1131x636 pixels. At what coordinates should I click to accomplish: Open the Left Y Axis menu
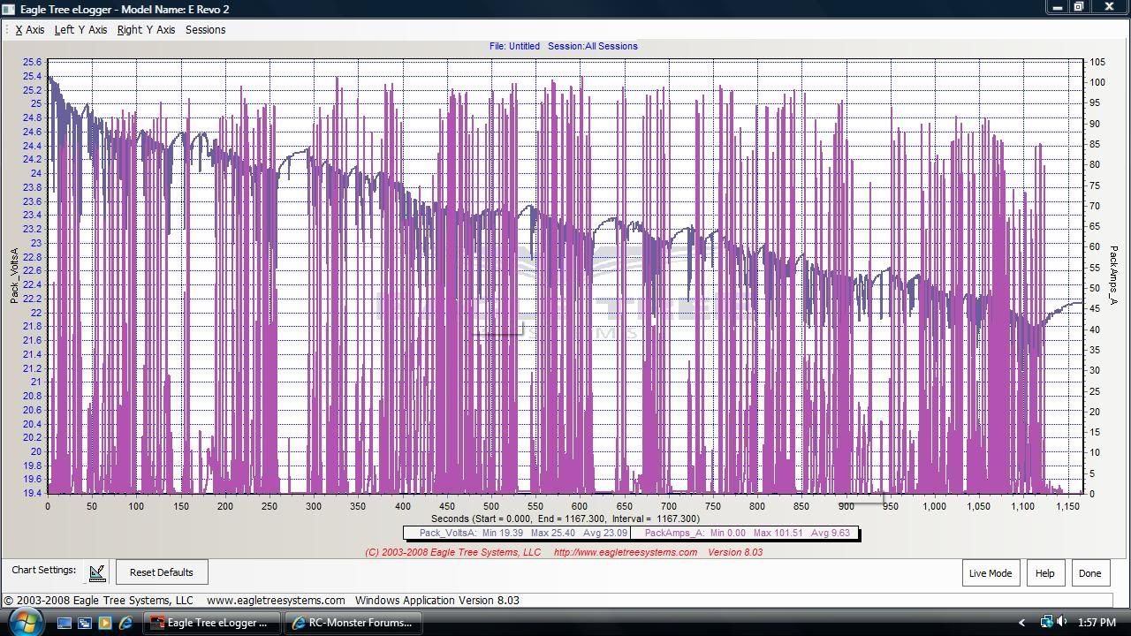point(80,30)
